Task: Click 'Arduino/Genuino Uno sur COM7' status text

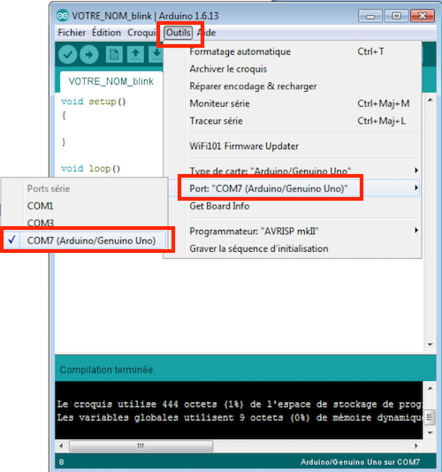Action: coord(360,462)
